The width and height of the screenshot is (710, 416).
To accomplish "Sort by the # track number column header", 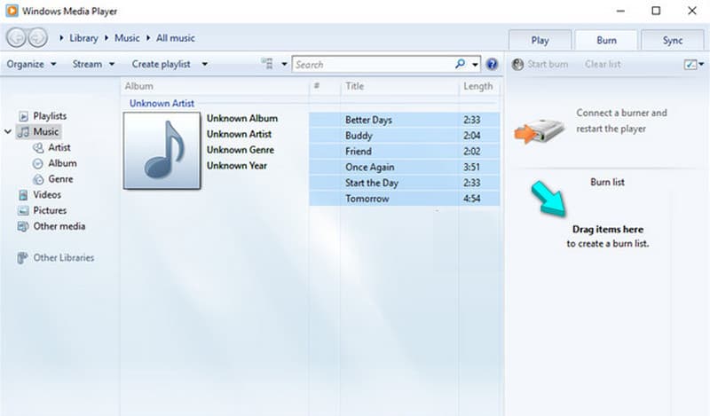I will [317, 86].
